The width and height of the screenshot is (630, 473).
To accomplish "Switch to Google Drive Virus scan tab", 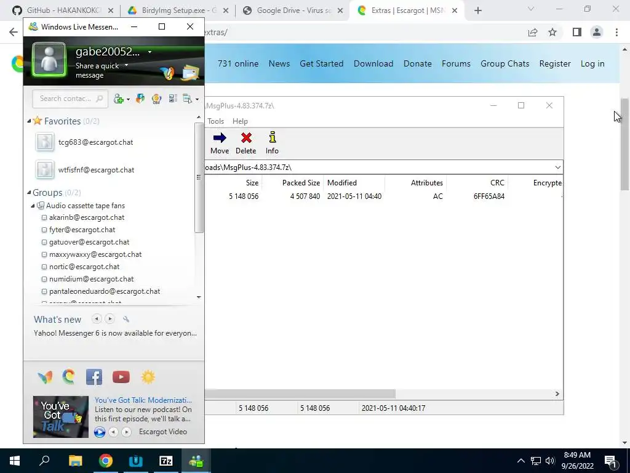I will 293,10.
